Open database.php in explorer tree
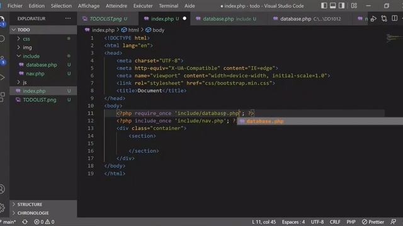This screenshot has width=403, height=226. point(43,65)
